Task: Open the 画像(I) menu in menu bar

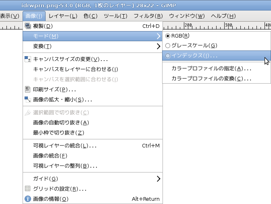Action: tap(34, 16)
